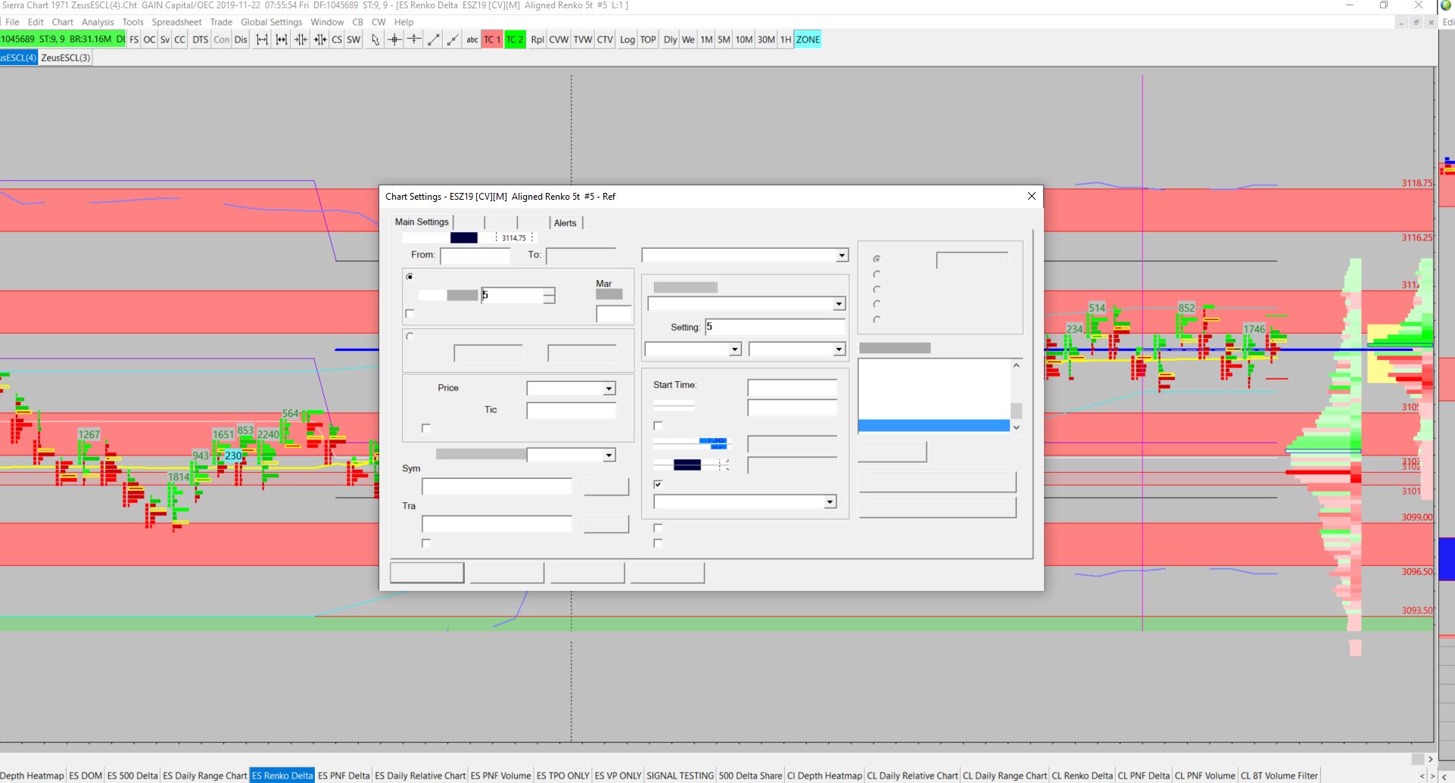
Task: Click the Start Time input field
Action: (792, 388)
